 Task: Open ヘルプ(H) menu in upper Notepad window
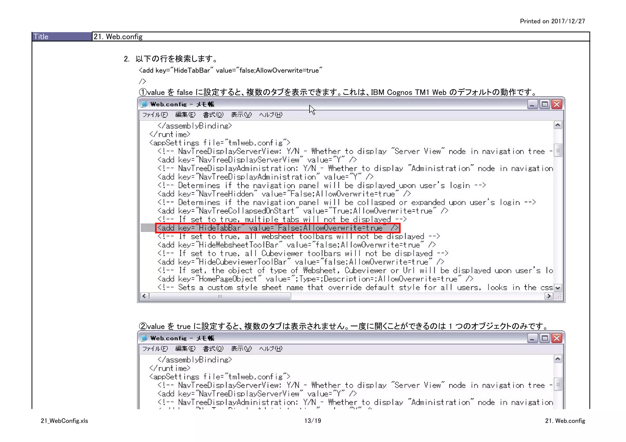point(271,115)
